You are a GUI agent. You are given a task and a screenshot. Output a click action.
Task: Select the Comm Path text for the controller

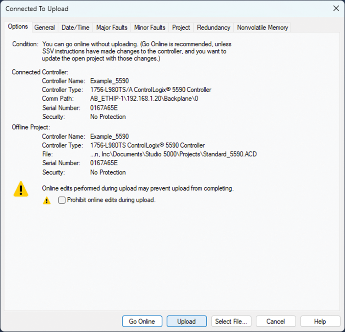pyautogui.click(x=144, y=99)
